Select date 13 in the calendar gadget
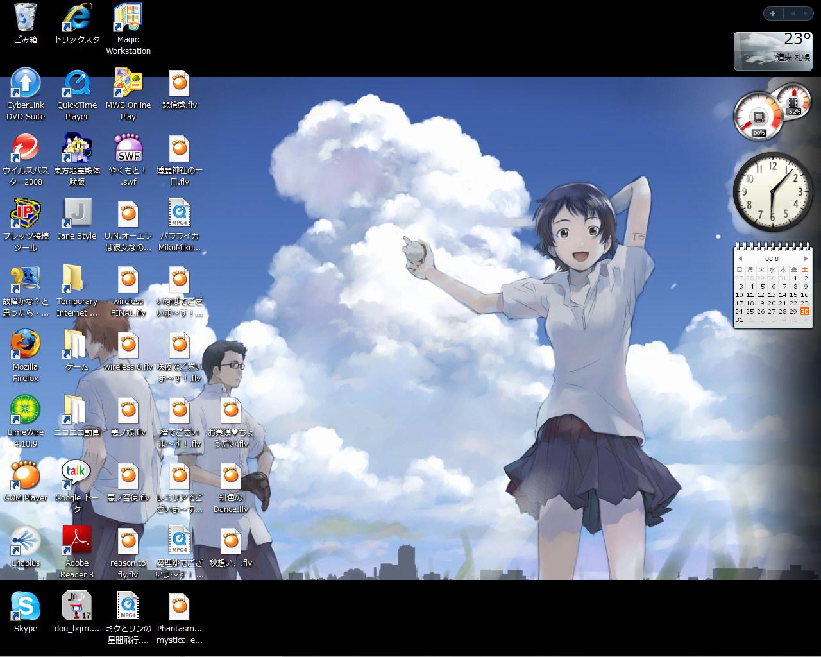The width and height of the screenshot is (821, 657). click(x=772, y=295)
